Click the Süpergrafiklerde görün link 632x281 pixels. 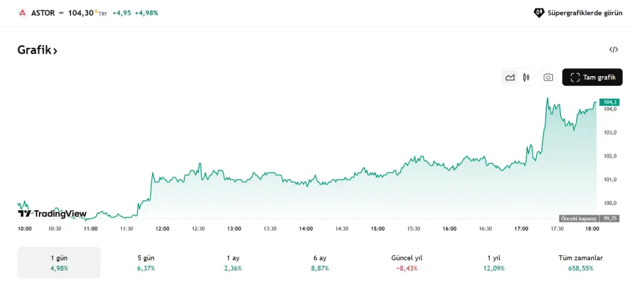click(585, 12)
